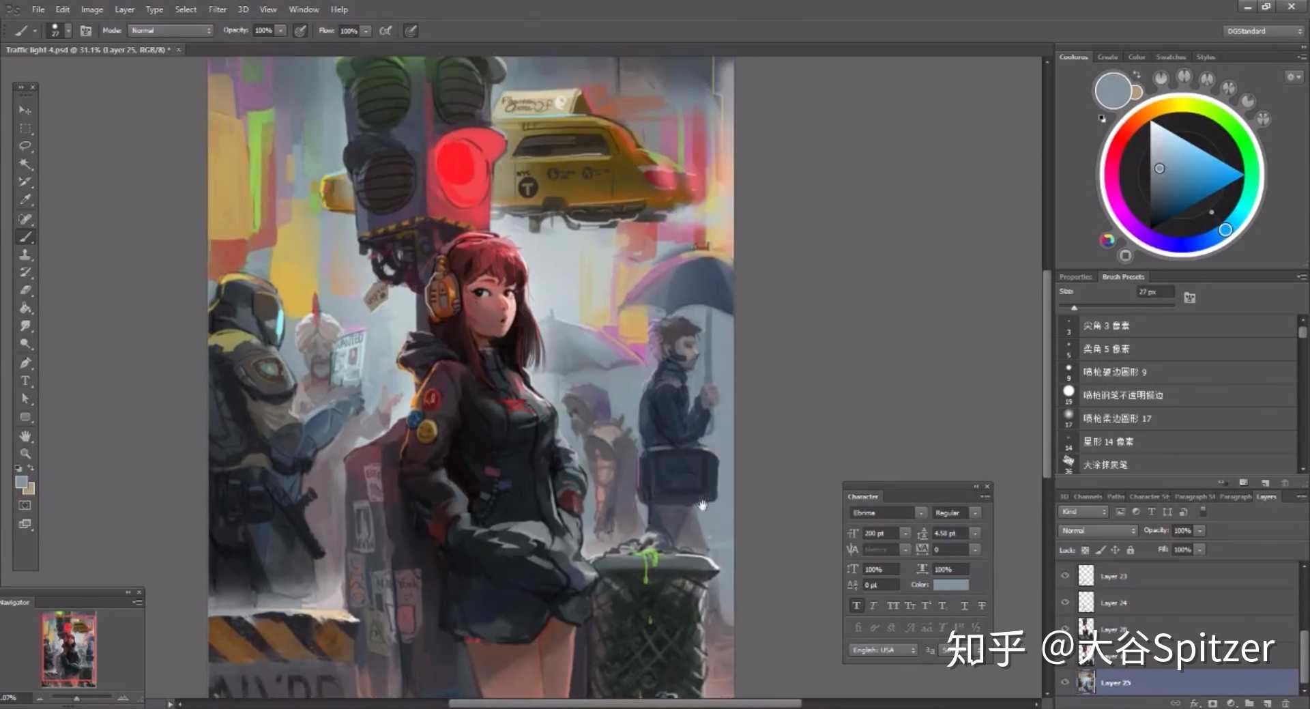Toggle Faux Bold in Character panel

pyautogui.click(x=856, y=605)
